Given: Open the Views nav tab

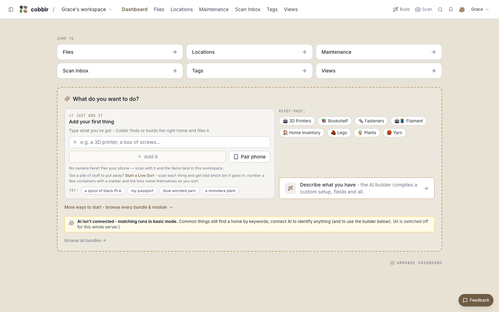Looking at the screenshot, I should [x=291, y=9].
